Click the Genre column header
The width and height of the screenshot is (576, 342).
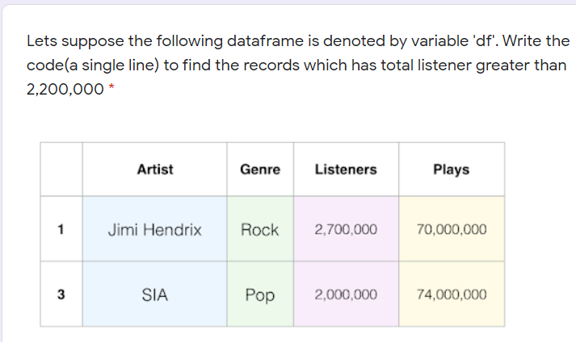pyautogui.click(x=260, y=169)
